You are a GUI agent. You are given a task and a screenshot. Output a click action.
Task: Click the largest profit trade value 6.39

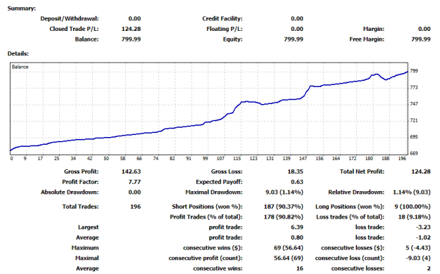point(297,227)
